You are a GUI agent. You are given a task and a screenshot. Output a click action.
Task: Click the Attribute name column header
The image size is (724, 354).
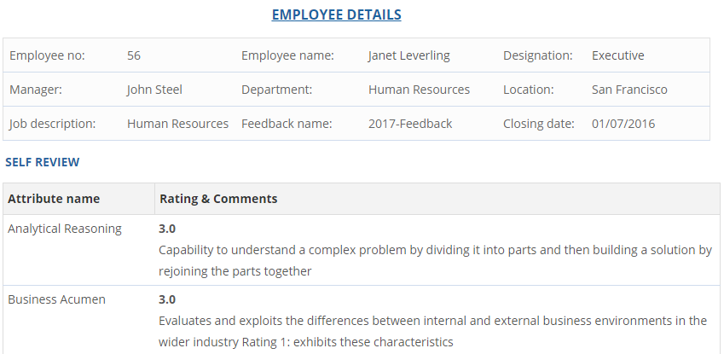[x=54, y=199]
